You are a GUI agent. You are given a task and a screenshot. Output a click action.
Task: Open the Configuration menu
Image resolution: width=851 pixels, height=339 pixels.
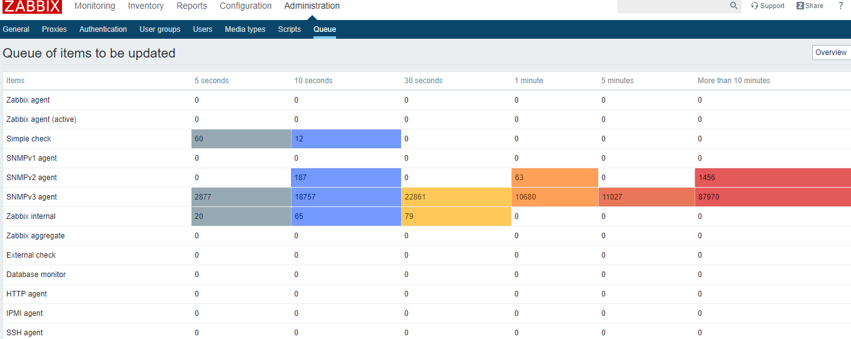[x=245, y=6]
